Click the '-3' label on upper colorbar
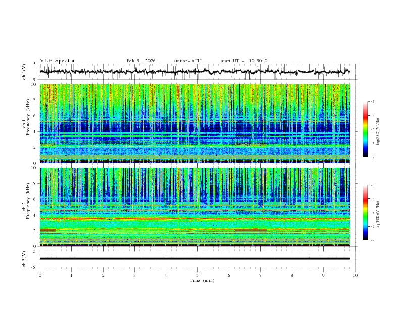Image resolution: width=400 pixels, height=309 pixels. pyautogui.click(x=372, y=101)
